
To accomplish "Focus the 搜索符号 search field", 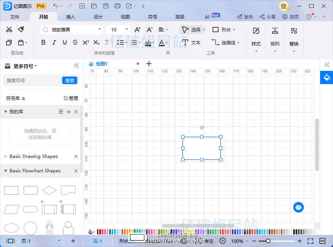I will [33, 80].
